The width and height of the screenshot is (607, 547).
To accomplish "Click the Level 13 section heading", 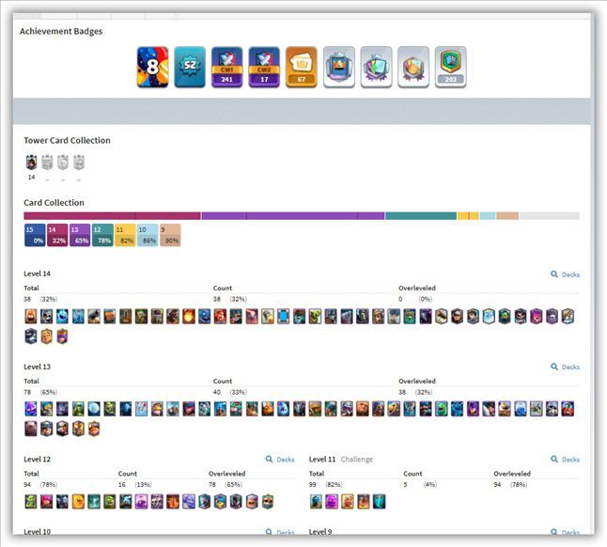I will (x=38, y=367).
